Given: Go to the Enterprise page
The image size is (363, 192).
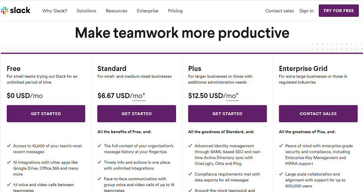Looking at the screenshot, I should tap(148, 11).
